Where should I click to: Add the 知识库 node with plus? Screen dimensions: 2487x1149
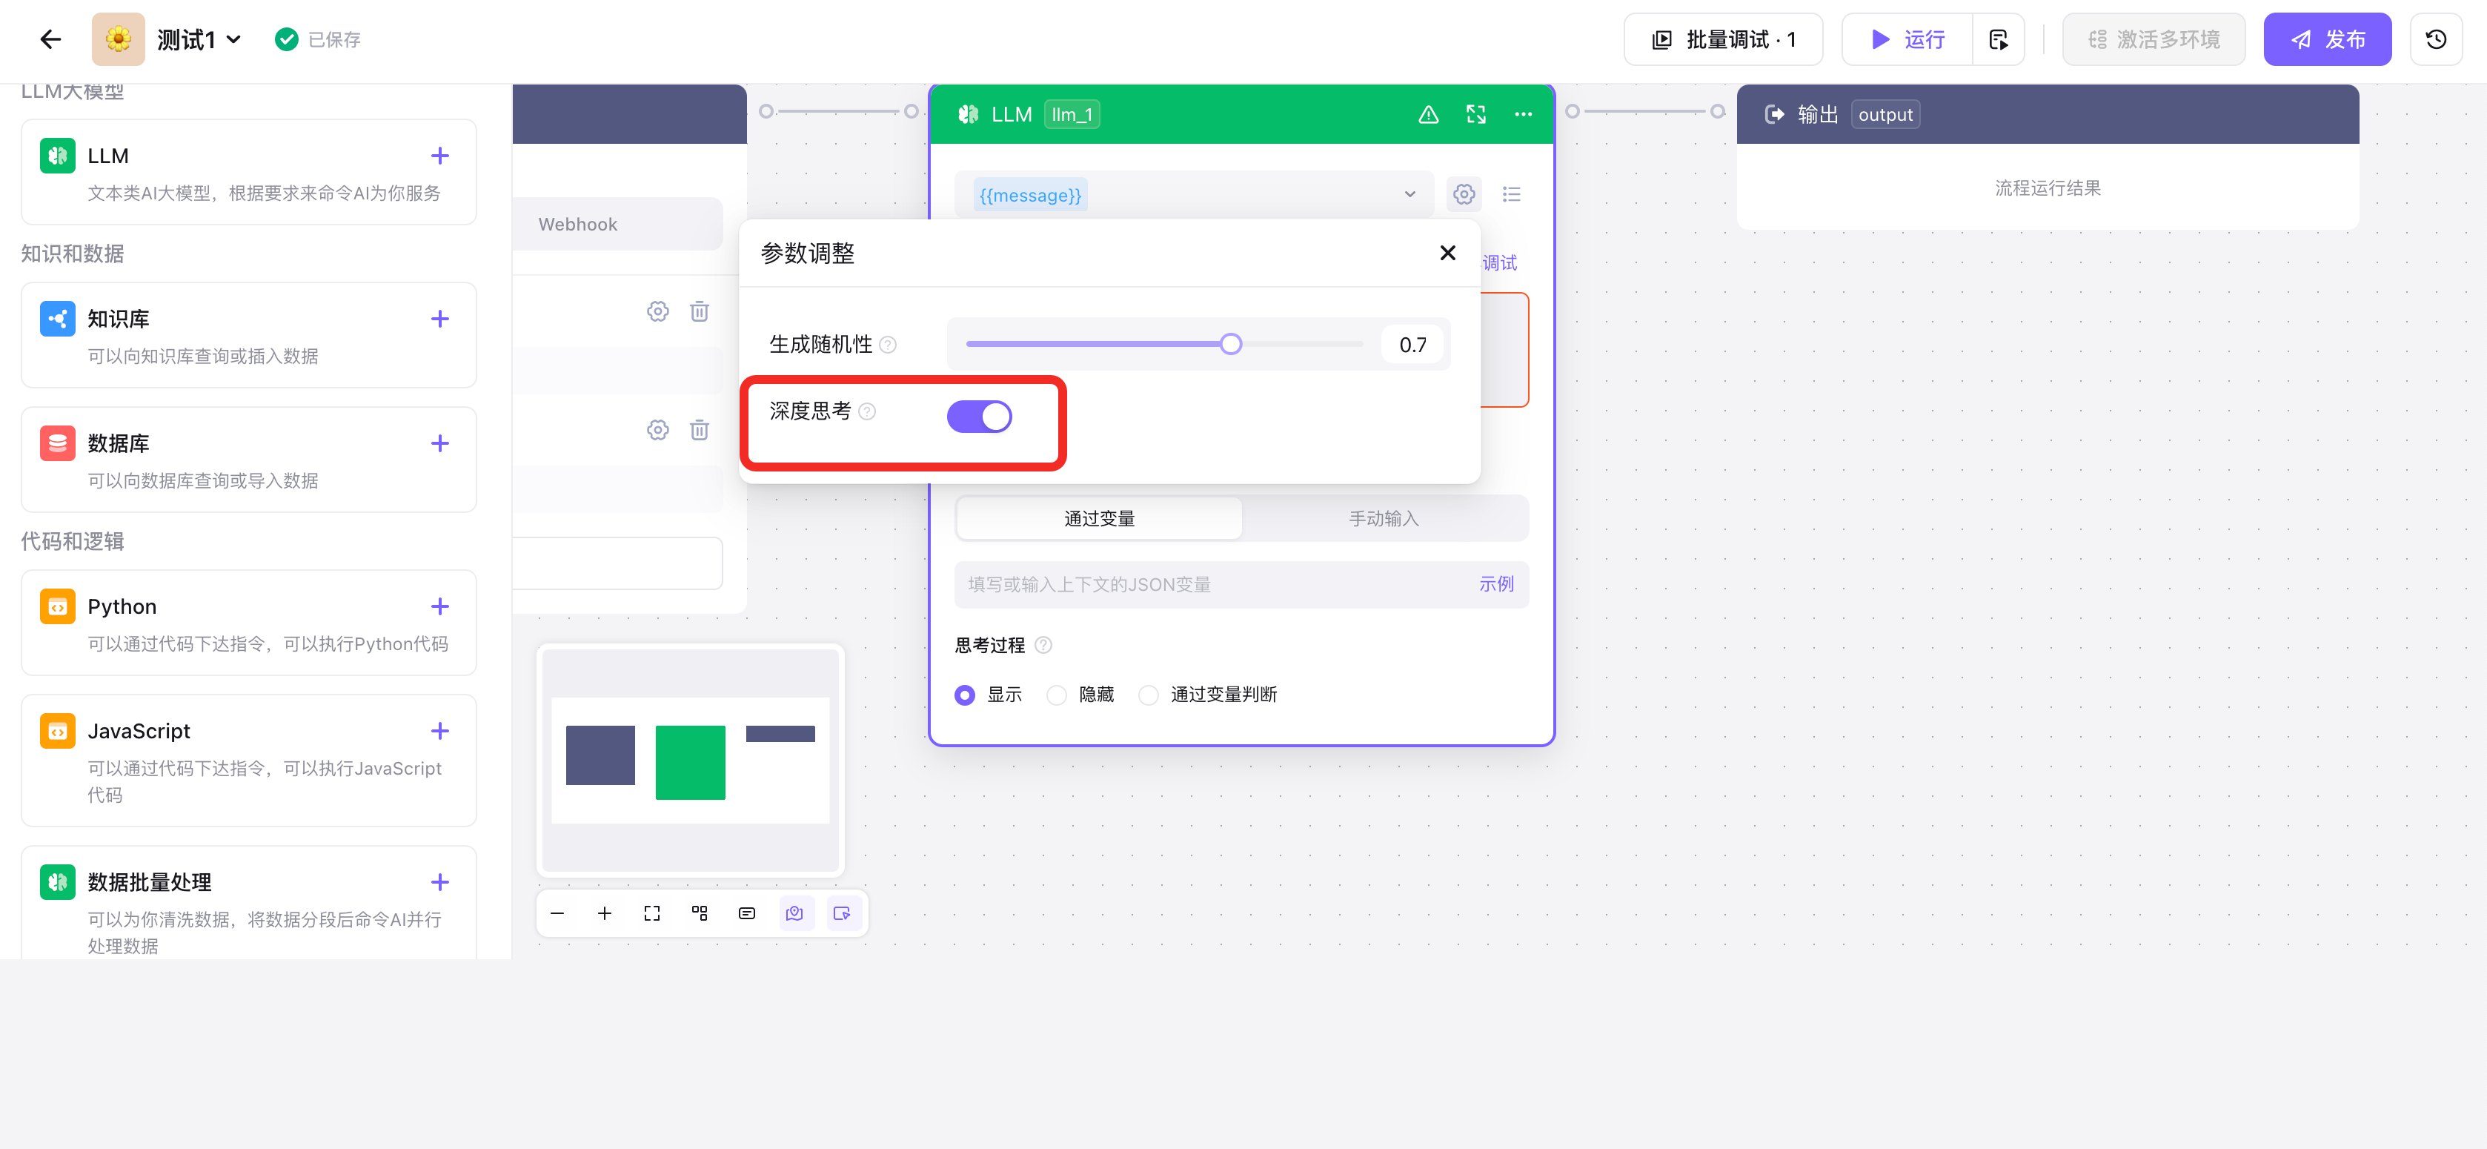(x=440, y=319)
